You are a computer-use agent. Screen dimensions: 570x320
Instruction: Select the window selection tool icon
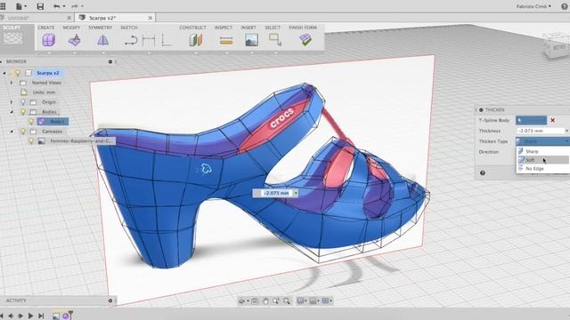(x=275, y=39)
